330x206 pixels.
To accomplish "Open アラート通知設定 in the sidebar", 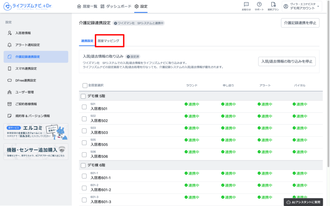I will click(28, 45).
